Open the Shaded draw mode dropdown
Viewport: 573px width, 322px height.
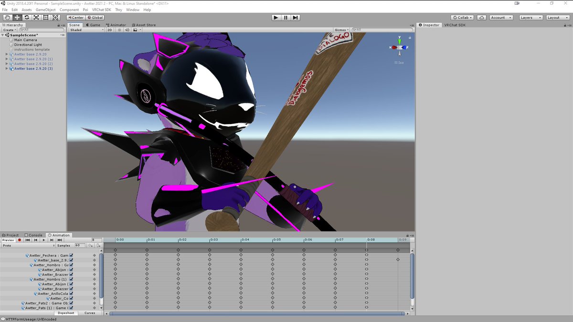coord(86,30)
